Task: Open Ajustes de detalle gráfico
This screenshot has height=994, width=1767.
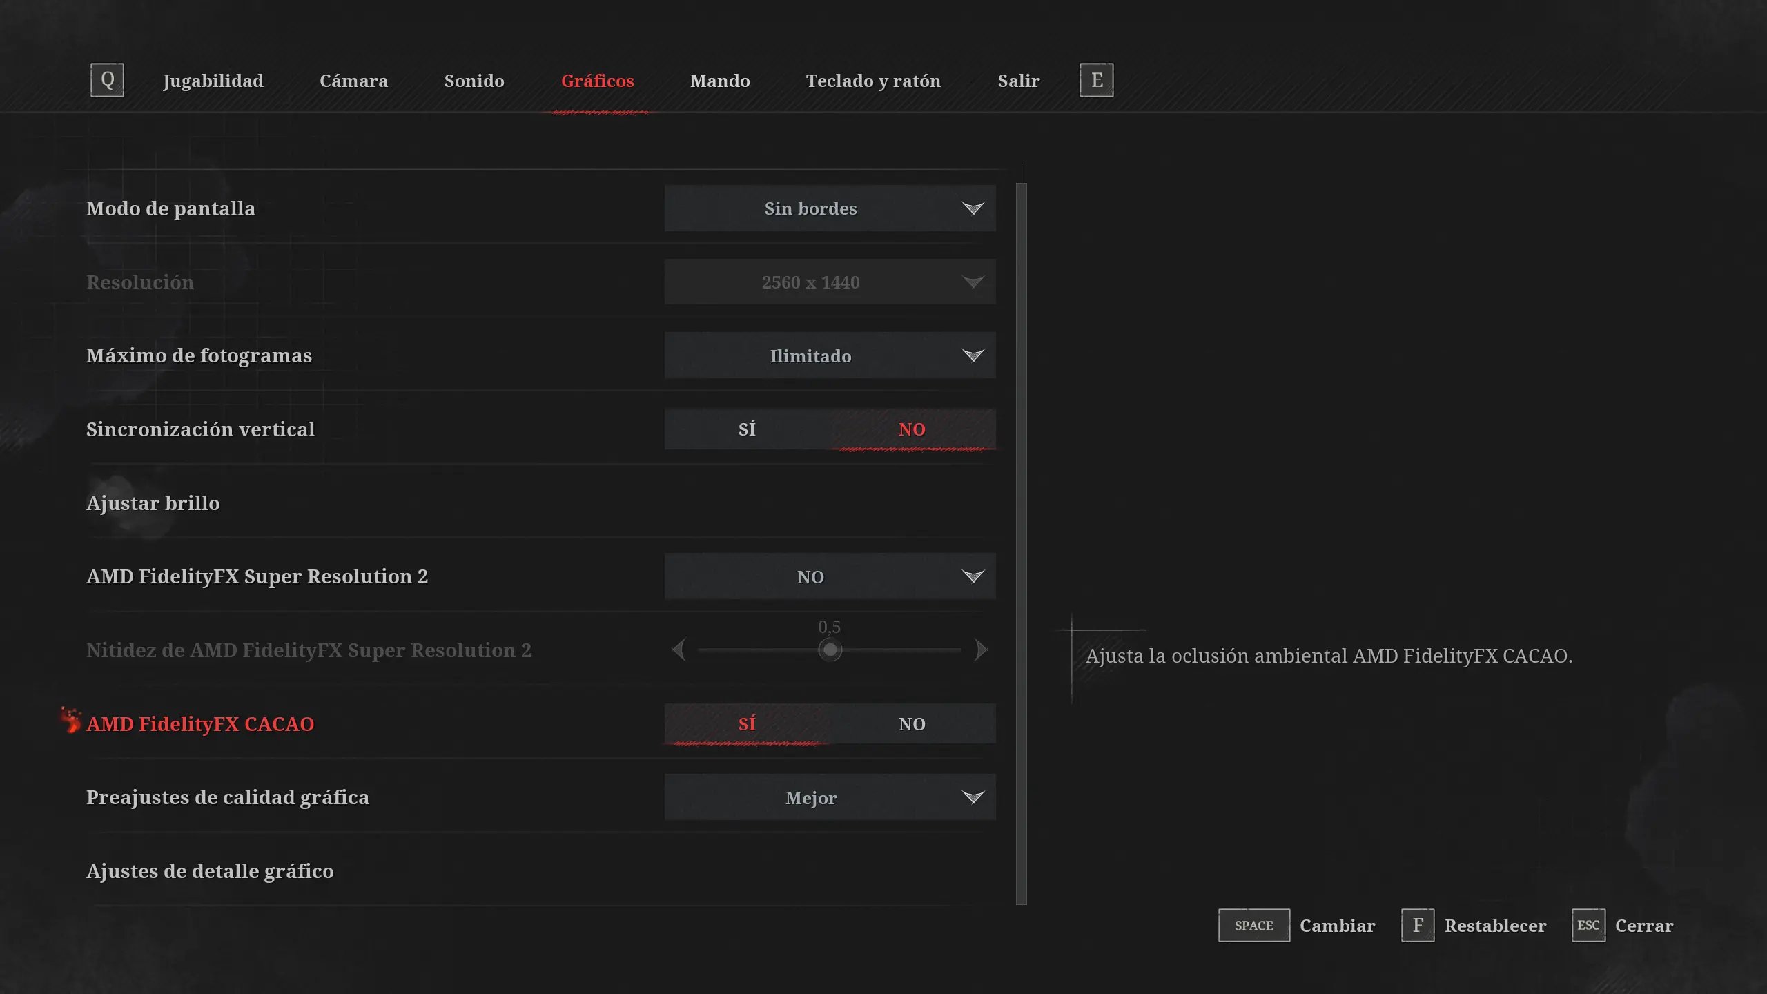Action: point(210,871)
